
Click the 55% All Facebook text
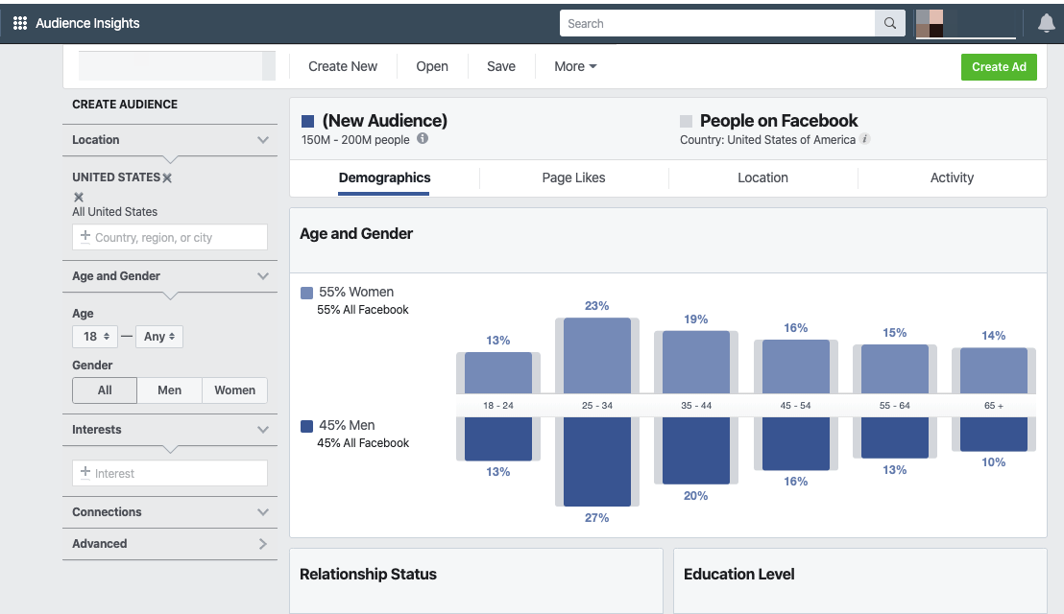(x=363, y=310)
